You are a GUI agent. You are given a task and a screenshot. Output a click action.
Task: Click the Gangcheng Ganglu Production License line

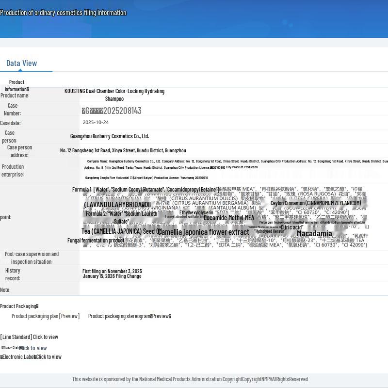tap(146, 178)
